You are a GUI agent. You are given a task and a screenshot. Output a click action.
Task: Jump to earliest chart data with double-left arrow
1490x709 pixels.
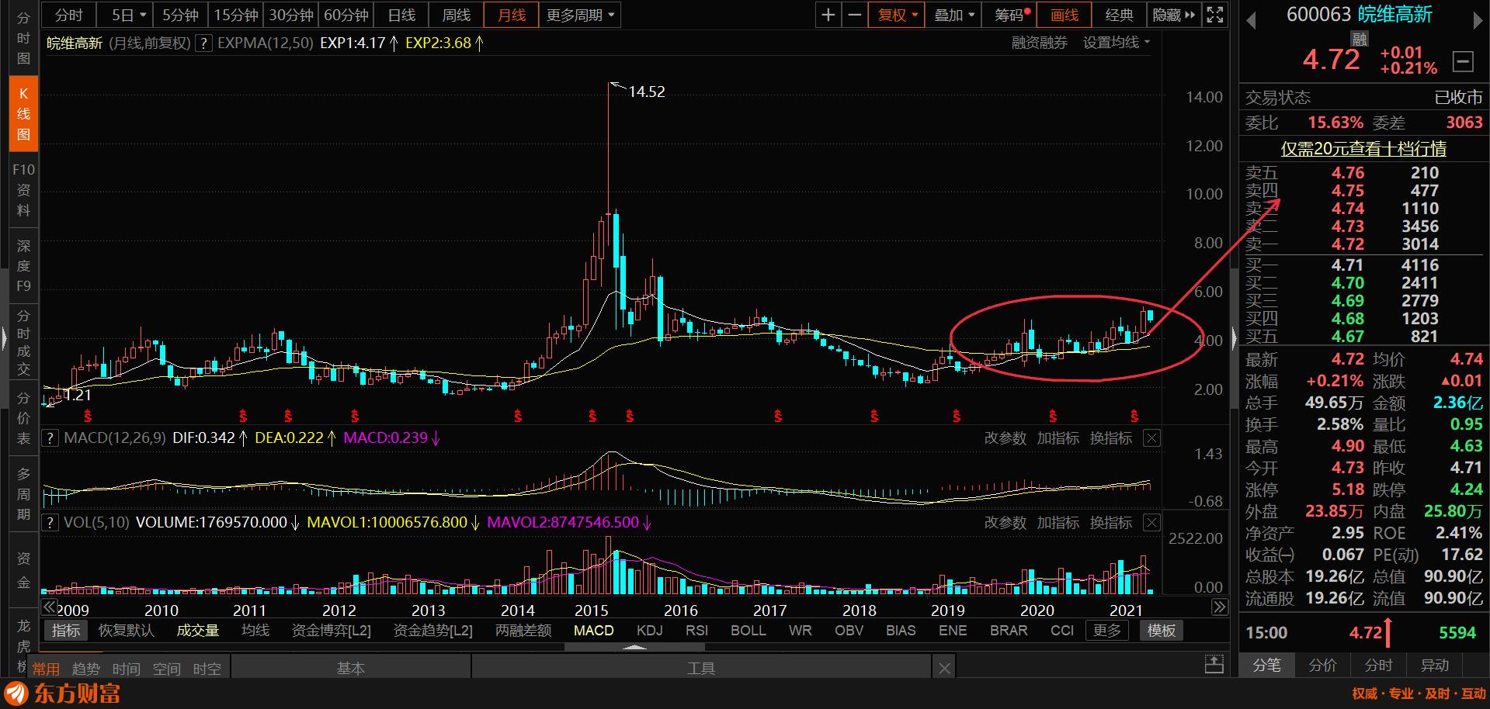click(50, 607)
